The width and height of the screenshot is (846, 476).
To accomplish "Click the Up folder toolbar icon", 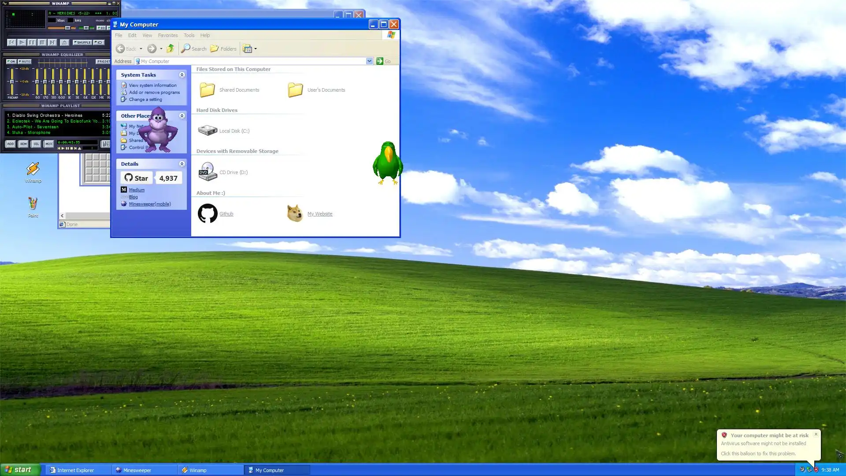I will [x=170, y=48].
